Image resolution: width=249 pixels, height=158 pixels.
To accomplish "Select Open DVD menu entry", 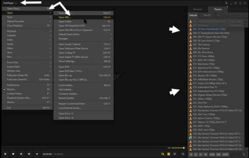I will [83, 67].
